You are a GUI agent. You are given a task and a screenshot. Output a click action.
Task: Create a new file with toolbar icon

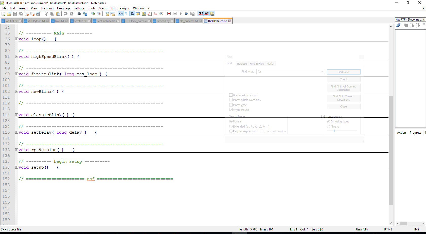pos(3,14)
